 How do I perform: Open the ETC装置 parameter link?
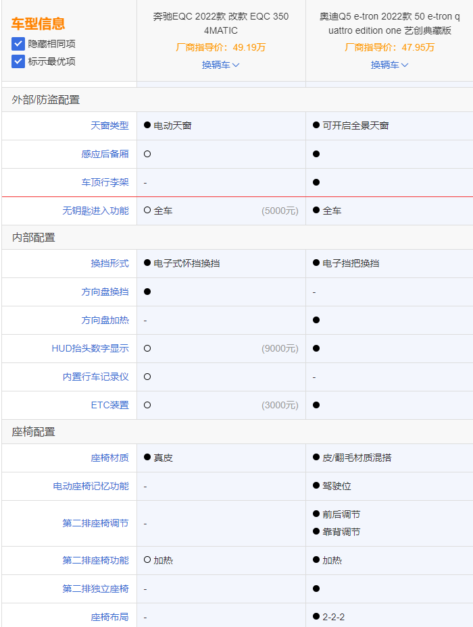click(x=109, y=406)
